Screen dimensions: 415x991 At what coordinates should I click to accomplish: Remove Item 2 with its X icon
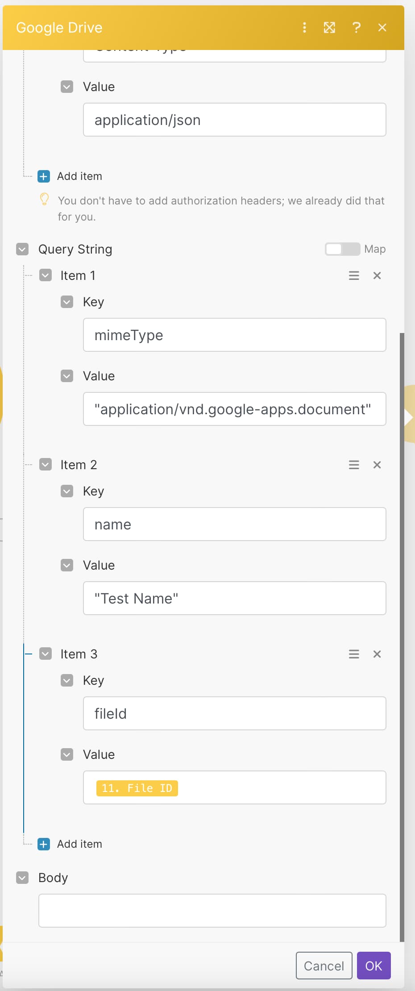(377, 465)
